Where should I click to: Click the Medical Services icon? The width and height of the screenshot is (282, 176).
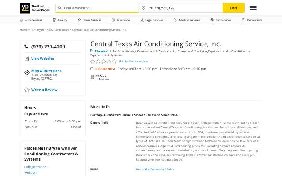[x=175, y=20]
